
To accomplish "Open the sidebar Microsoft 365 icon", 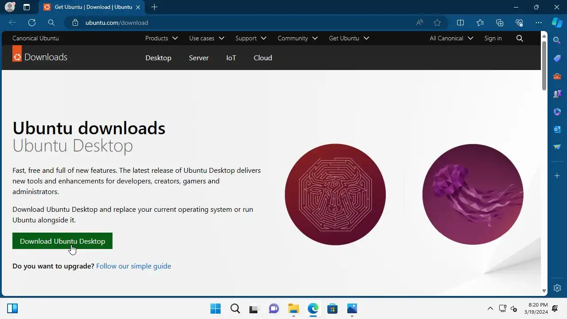I will tap(557, 112).
